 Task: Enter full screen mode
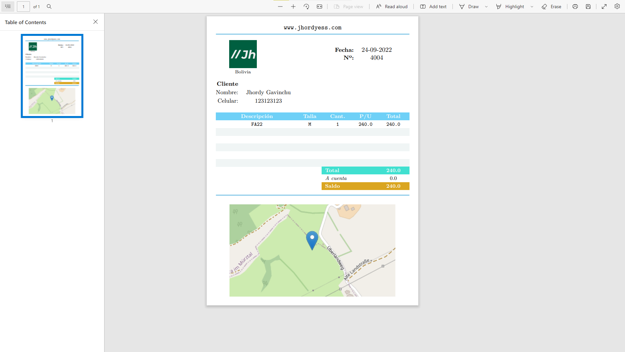604,7
